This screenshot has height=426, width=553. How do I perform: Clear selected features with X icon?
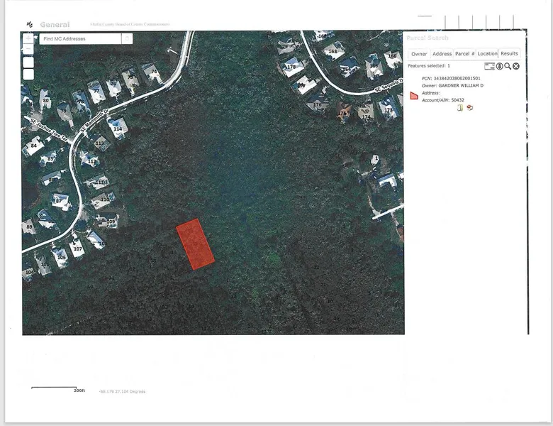click(x=516, y=66)
